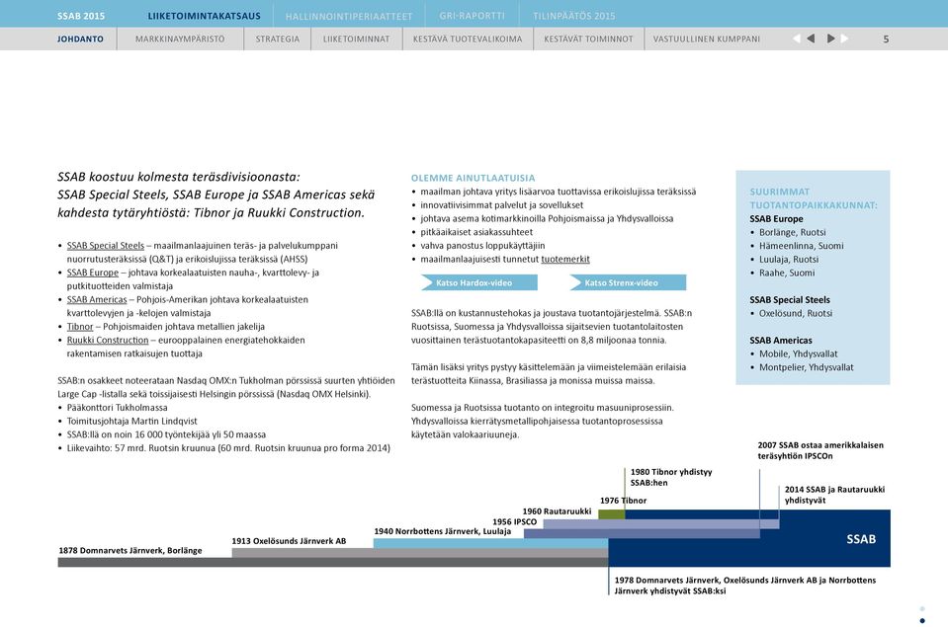Click the 2007 SSAB ostaa IPSCOn label
The height and width of the screenshot is (627, 948).
[x=820, y=450]
